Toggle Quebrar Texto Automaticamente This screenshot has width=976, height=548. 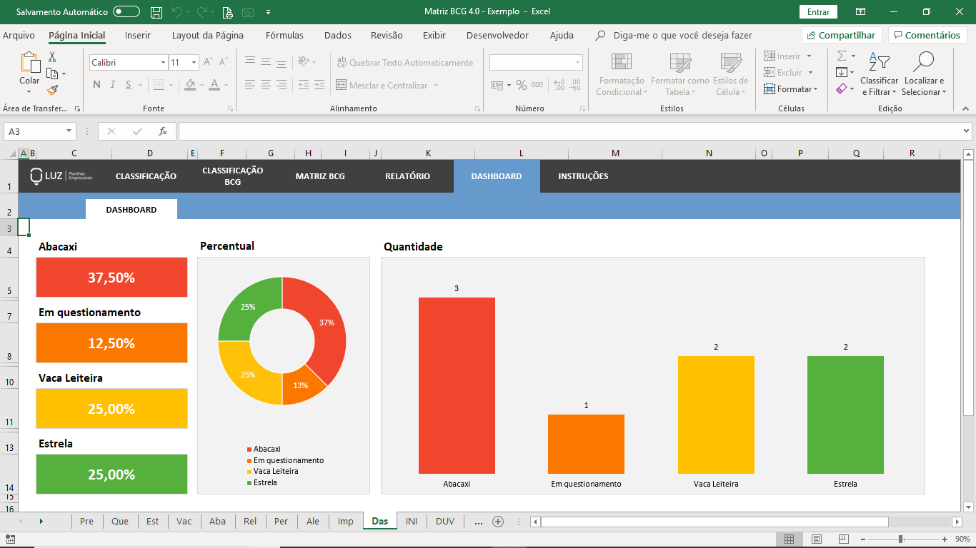[405, 63]
